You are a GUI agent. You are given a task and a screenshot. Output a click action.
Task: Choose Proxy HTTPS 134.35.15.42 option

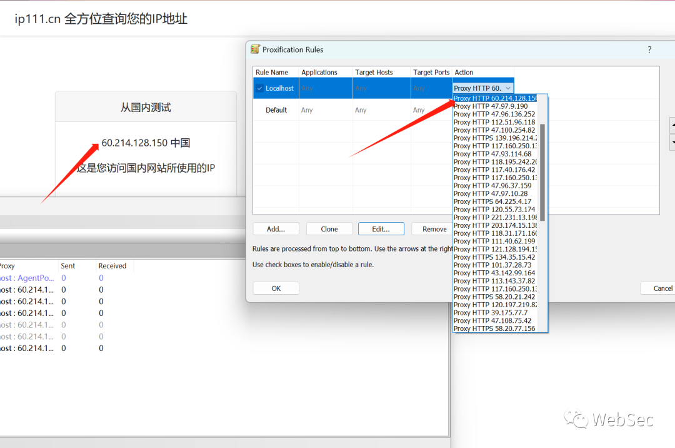coord(495,257)
